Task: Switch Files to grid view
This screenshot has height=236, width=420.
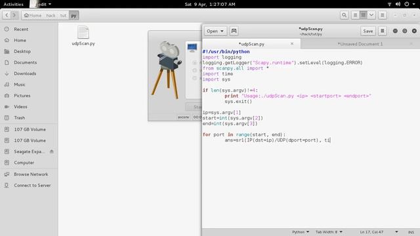Action: (x=363, y=15)
